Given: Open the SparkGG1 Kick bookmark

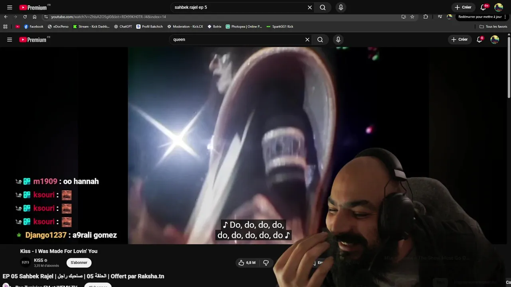Looking at the screenshot, I should pyautogui.click(x=280, y=26).
